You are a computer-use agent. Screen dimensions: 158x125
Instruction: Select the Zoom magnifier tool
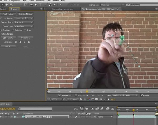pyautogui.click(x=11, y=4)
